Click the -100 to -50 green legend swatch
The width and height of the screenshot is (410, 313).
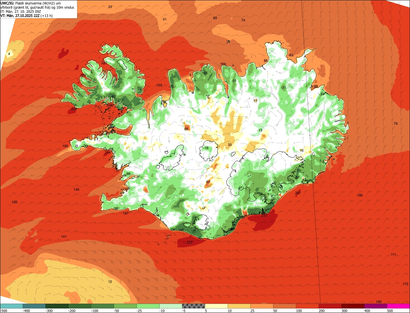[x=102, y=306]
